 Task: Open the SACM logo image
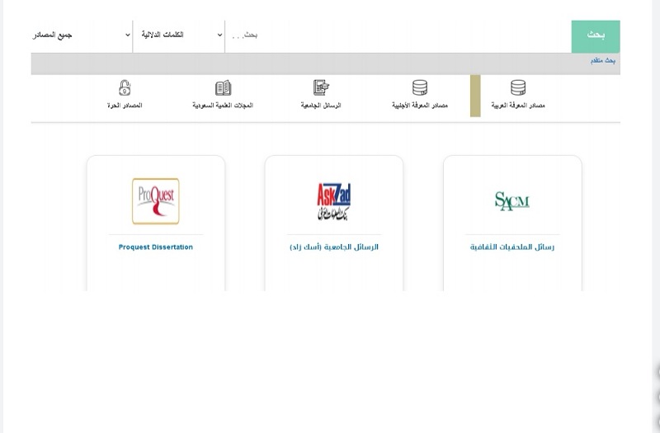click(512, 200)
